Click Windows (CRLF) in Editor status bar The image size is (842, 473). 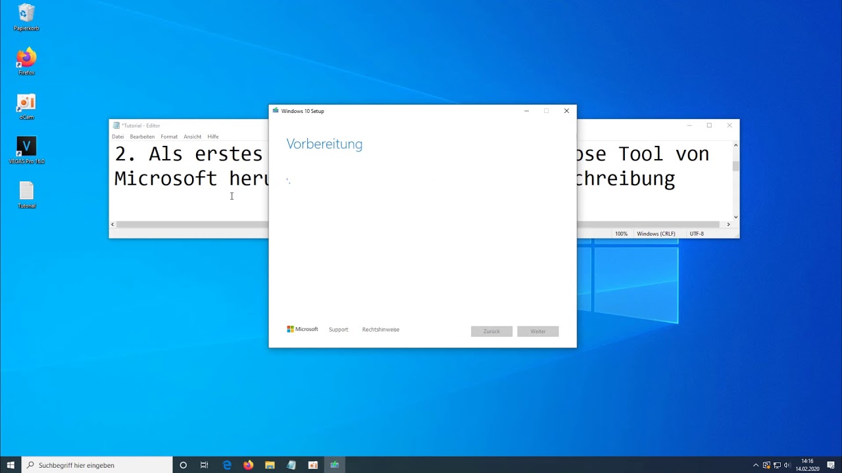[656, 234]
